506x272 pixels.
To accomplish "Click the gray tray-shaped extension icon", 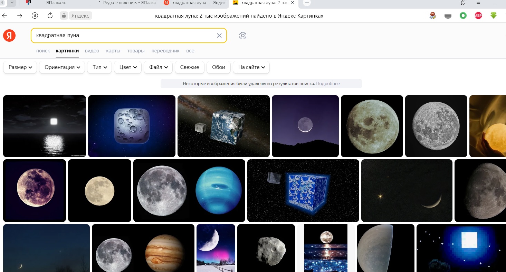I will 448,16.
